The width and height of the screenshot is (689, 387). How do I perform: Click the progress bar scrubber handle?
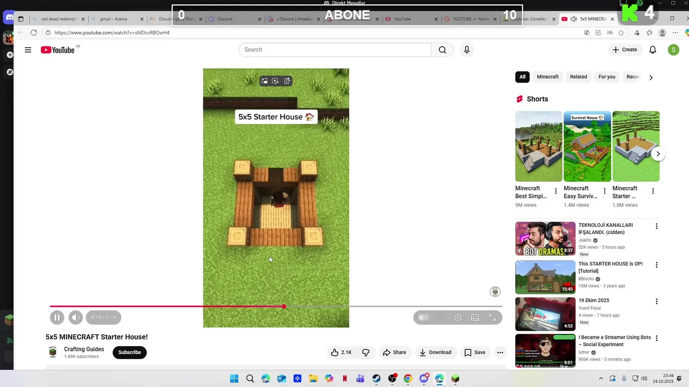click(x=284, y=306)
